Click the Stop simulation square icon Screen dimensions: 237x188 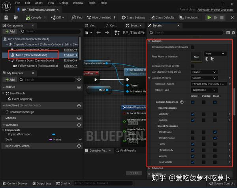222,17
